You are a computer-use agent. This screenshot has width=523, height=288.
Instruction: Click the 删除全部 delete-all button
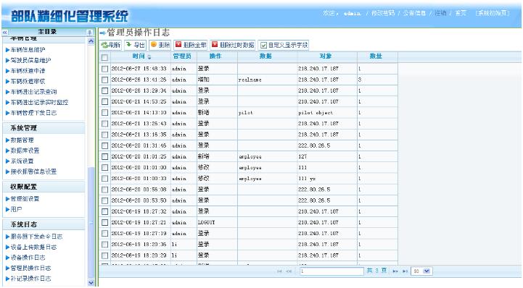191,45
